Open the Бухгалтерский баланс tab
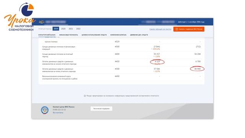The image size is (245, 138). point(47,35)
